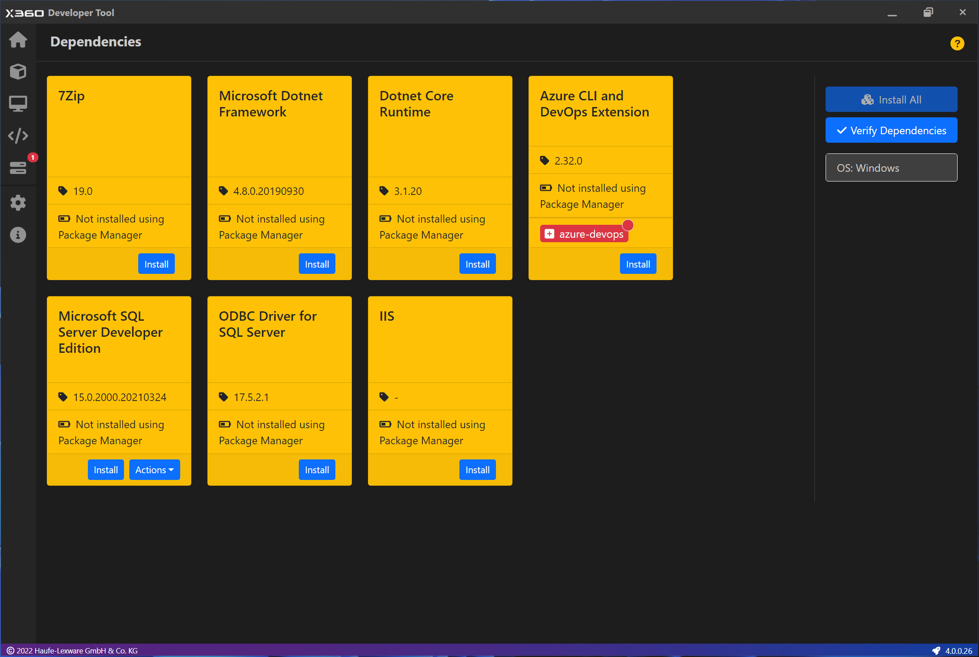This screenshot has height=657, width=979.
Task: Click the tag icon next to 7Zip version 19.0
Action: (63, 191)
